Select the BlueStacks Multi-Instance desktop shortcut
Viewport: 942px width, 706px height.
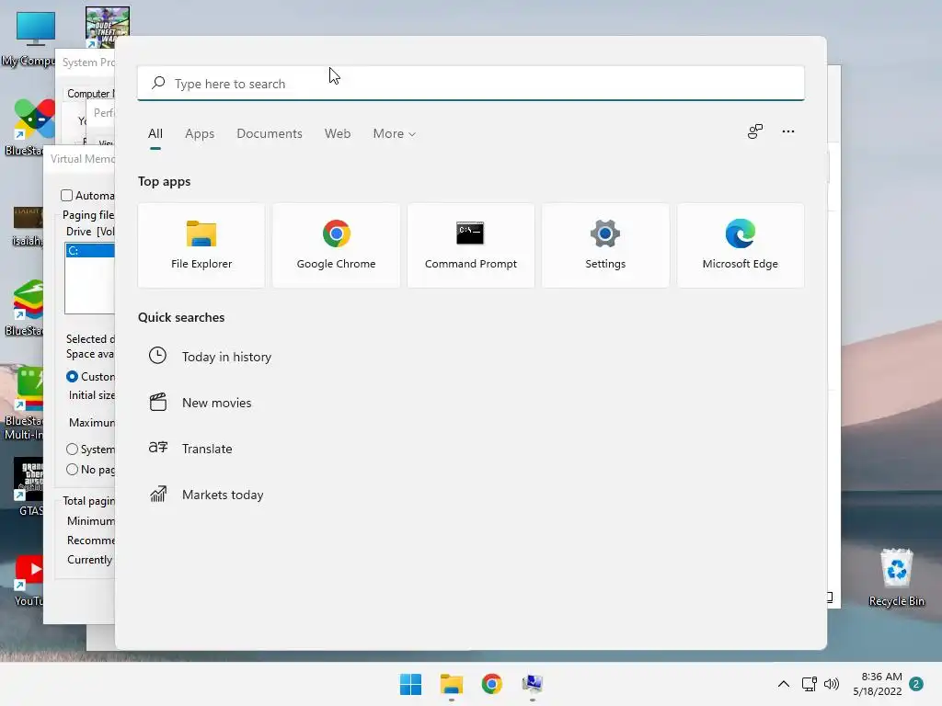pyautogui.click(x=24, y=404)
